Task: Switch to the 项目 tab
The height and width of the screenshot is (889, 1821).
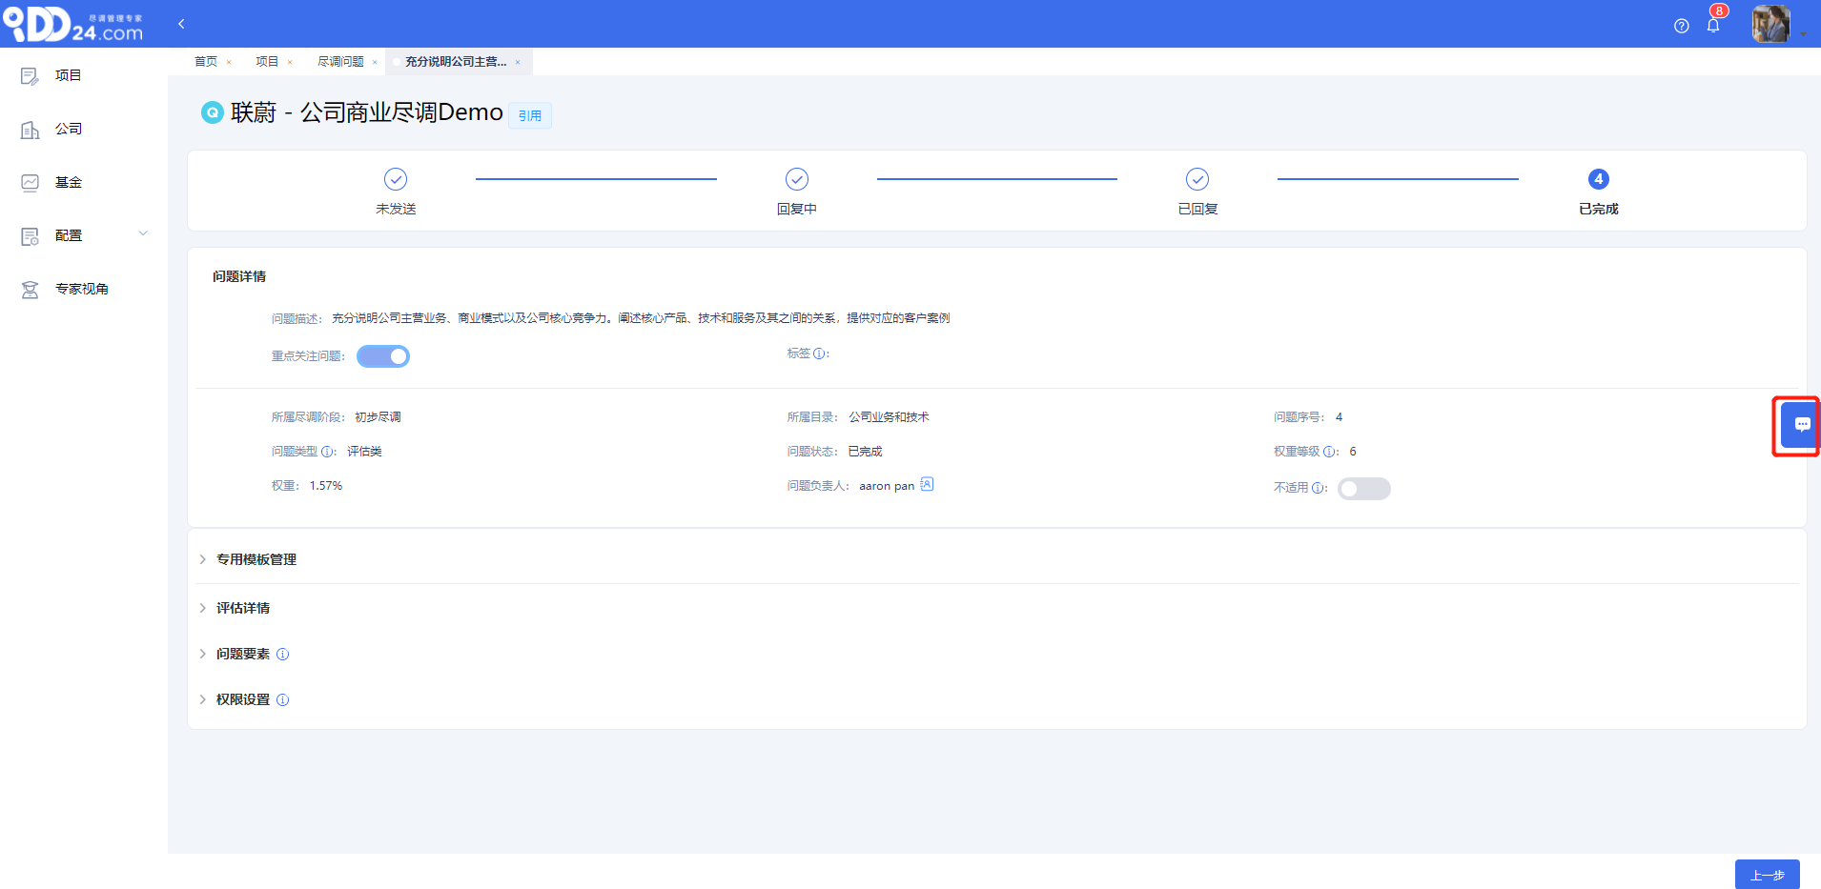Action: tap(267, 62)
